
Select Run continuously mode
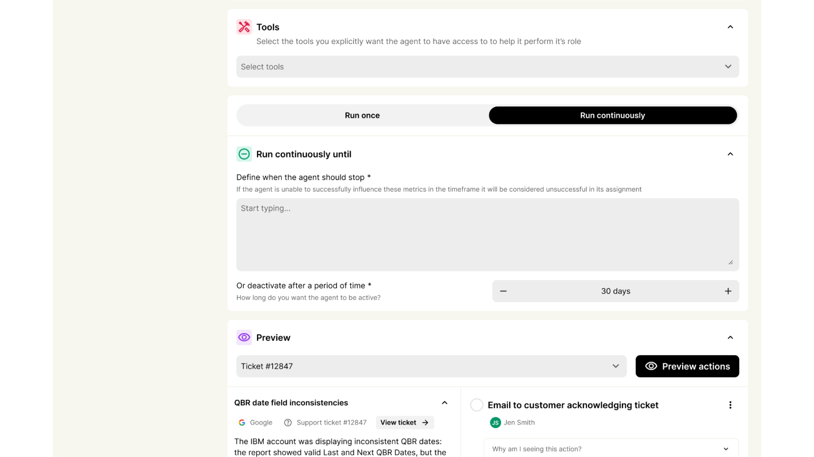613,116
